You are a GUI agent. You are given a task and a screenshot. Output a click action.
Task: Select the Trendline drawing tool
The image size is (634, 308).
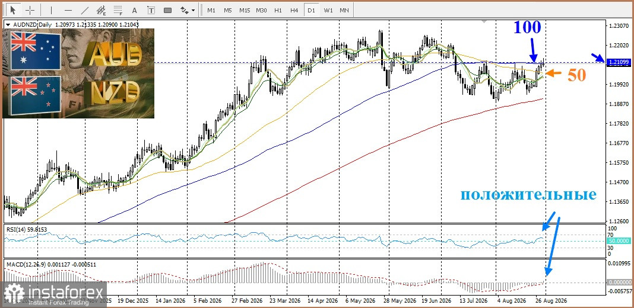(84, 10)
